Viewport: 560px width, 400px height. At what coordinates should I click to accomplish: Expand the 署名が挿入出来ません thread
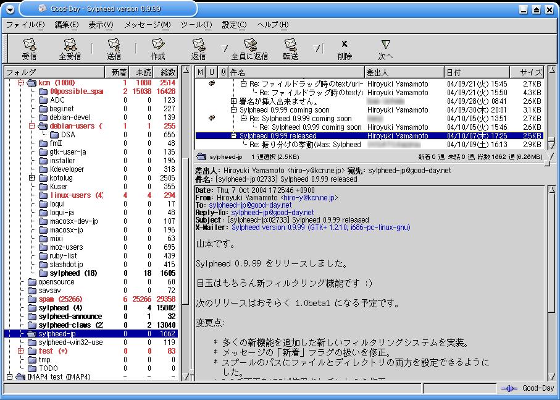pos(233,101)
